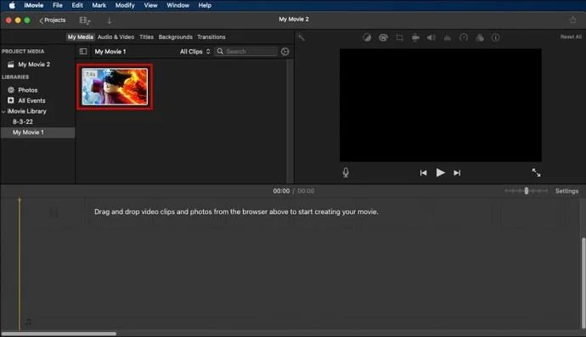Click the Reset All button
This screenshot has height=337, width=586.
coord(571,37)
